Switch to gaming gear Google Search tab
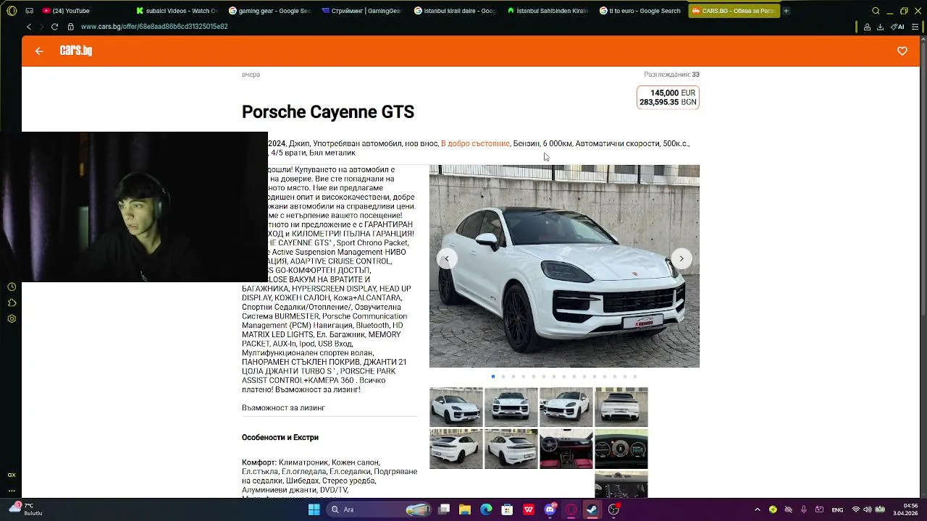This screenshot has height=521, width=927. point(269,11)
